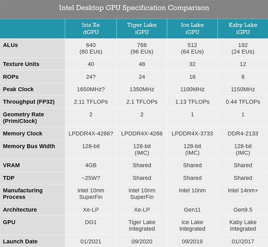Select the Tiger Lake iGPU column header
This screenshot has width=268, height=247.
pyautogui.click(x=142, y=29)
